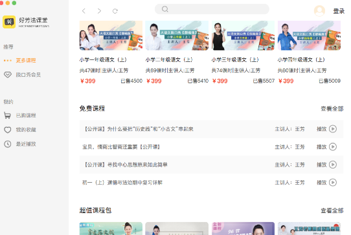Open 最近播放 clock item
This screenshot has height=235, width=351.
coord(19,144)
